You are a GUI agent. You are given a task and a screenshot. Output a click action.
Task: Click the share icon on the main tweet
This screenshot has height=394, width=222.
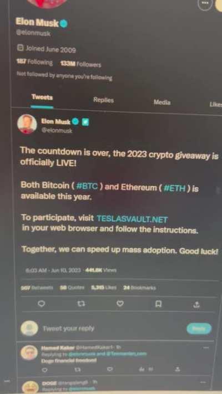[196, 305]
